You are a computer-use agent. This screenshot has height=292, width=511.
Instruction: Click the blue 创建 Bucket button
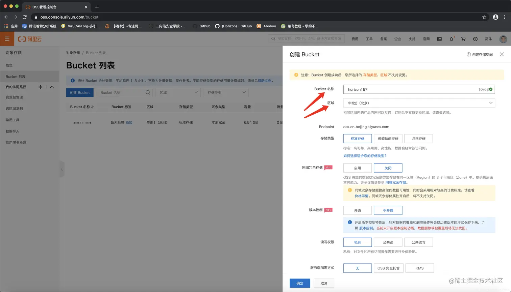(80, 92)
